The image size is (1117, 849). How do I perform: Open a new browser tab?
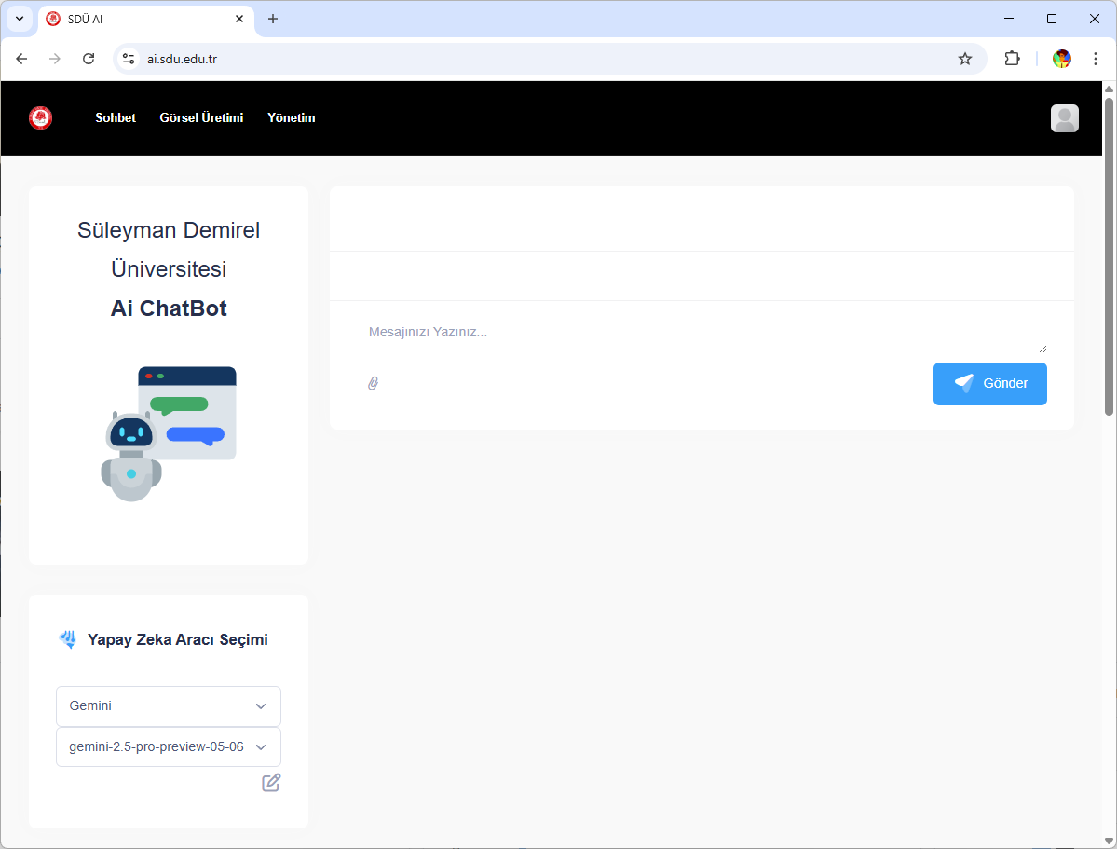tap(273, 19)
